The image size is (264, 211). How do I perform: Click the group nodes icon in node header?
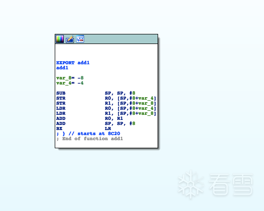click(80, 39)
